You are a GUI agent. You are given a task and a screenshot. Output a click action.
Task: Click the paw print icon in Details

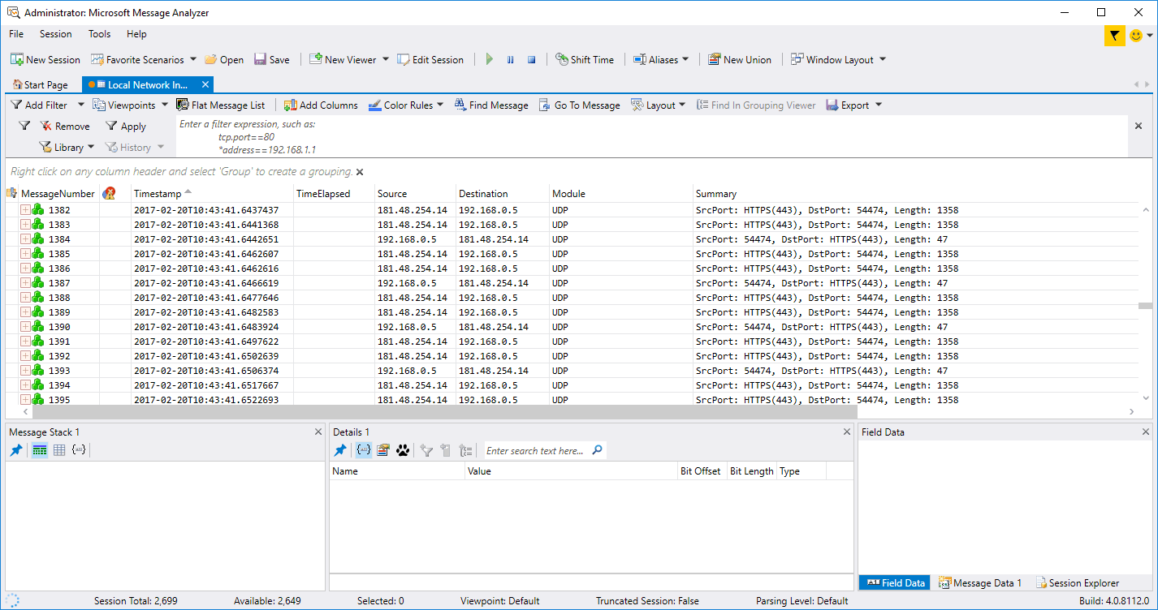(x=403, y=450)
